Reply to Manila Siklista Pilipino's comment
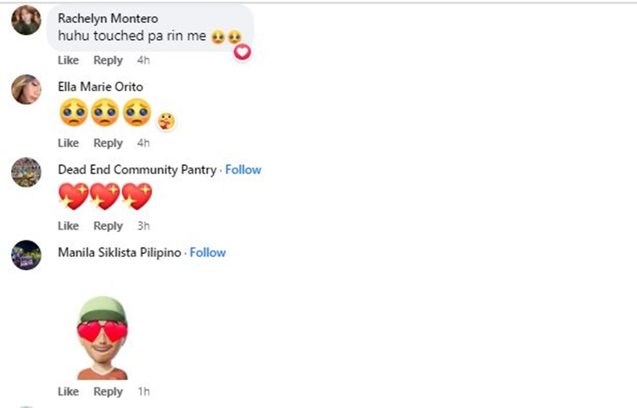637x408 pixels. pyautogui.click(x=108, y=392)
